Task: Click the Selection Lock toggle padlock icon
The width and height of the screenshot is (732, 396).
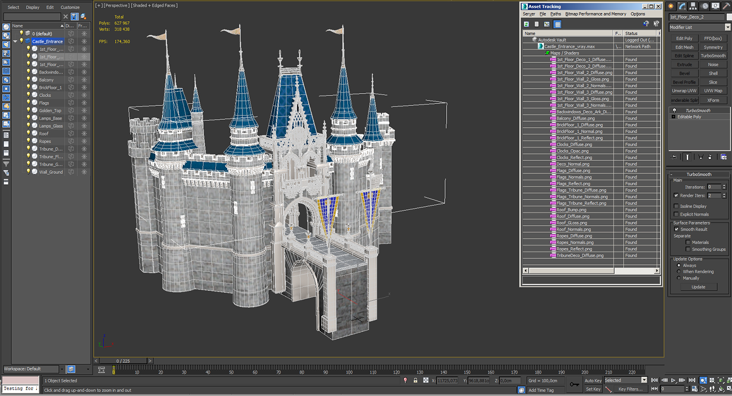Action: point(415,380)
